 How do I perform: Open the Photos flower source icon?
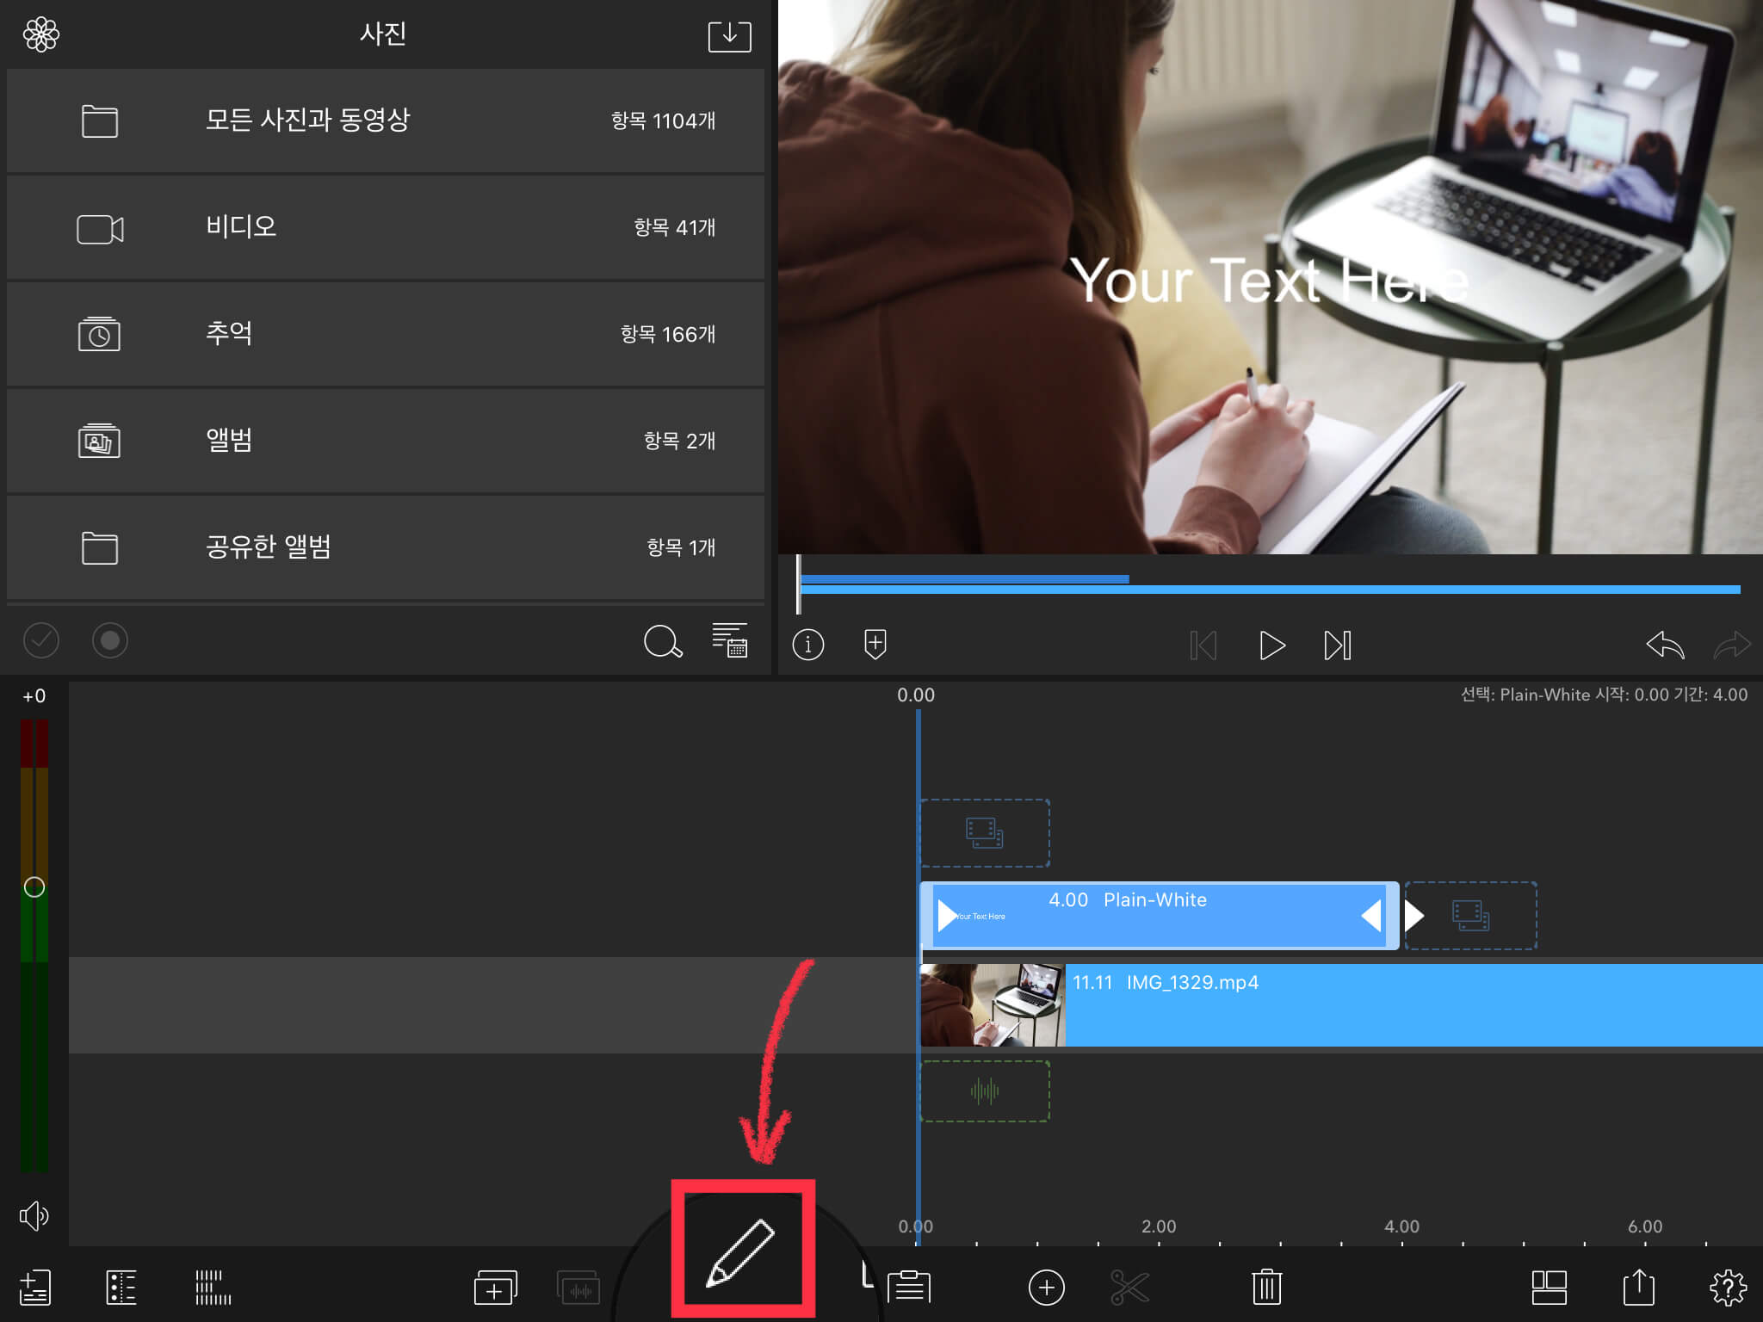(40, 35)
